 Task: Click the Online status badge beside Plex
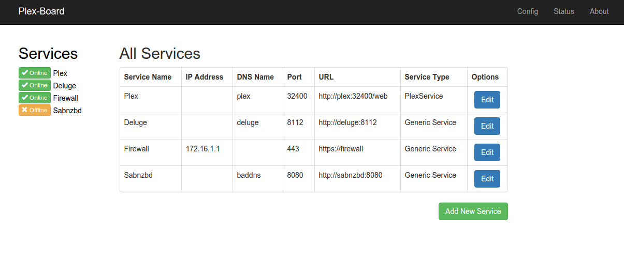click(x=35, y=73)
